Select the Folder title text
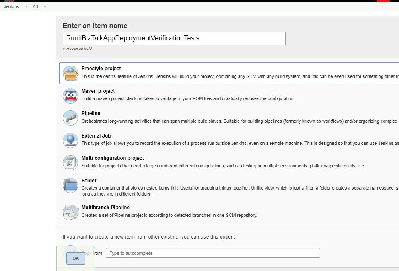Viewport: 399px width, 271px height. coord(89,181)
